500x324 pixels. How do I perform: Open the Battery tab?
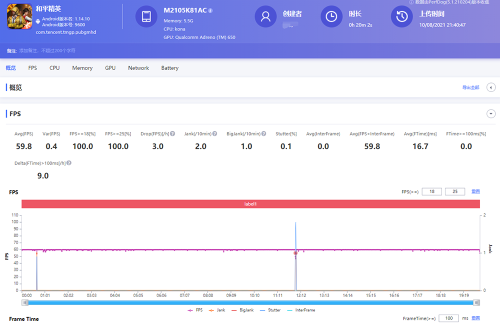coord(170,68)
